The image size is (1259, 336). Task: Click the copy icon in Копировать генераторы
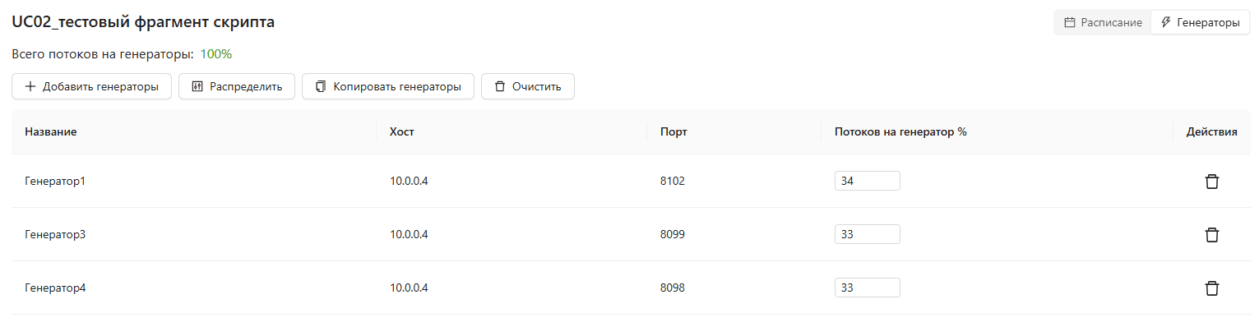(x=320, y=86)
